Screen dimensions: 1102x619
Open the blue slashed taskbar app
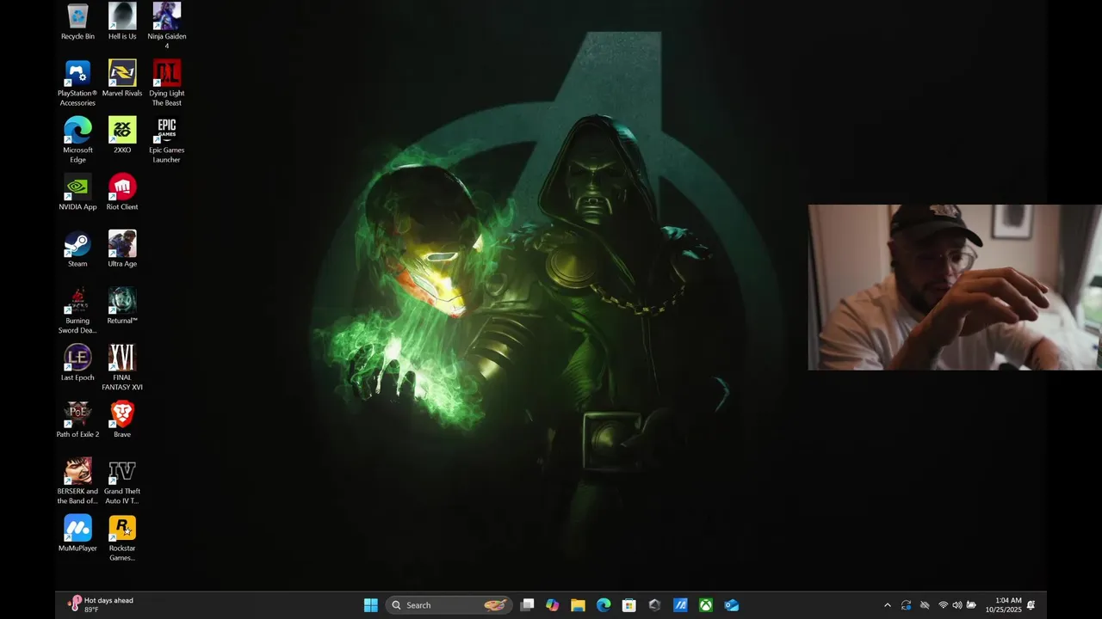pos(680,605)
